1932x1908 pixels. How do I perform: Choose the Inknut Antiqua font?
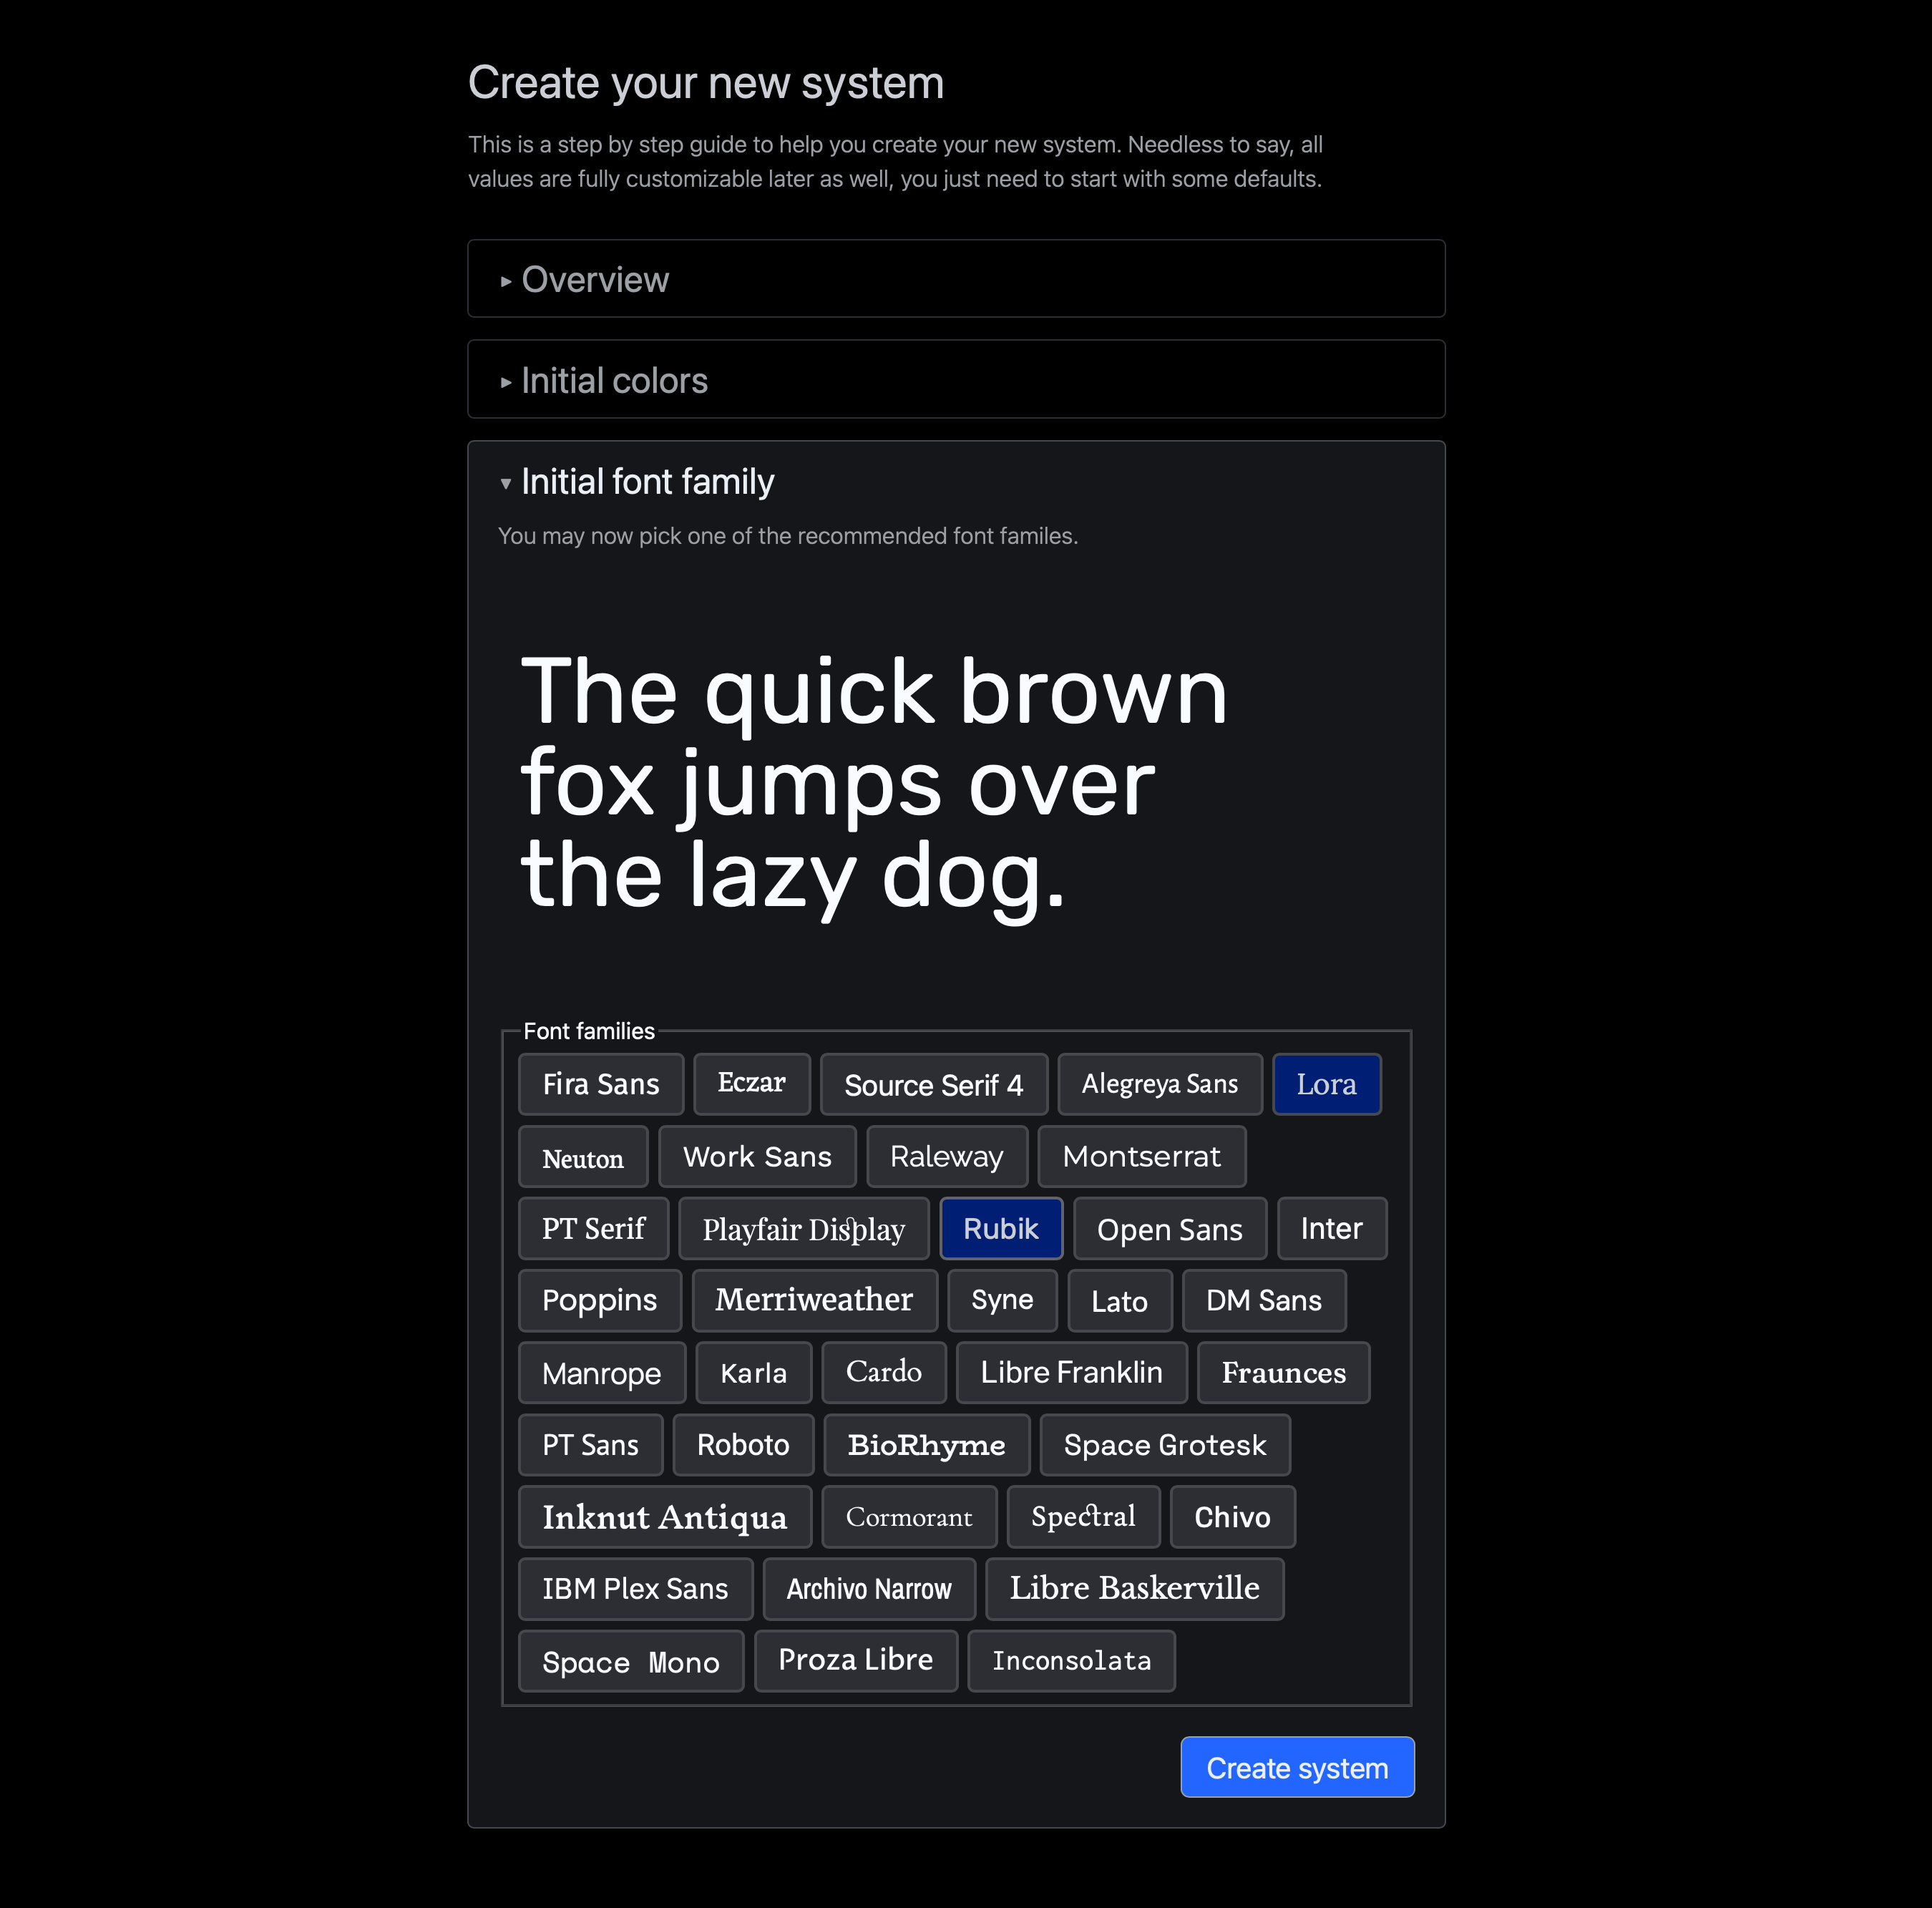(x=664, y=1516)
